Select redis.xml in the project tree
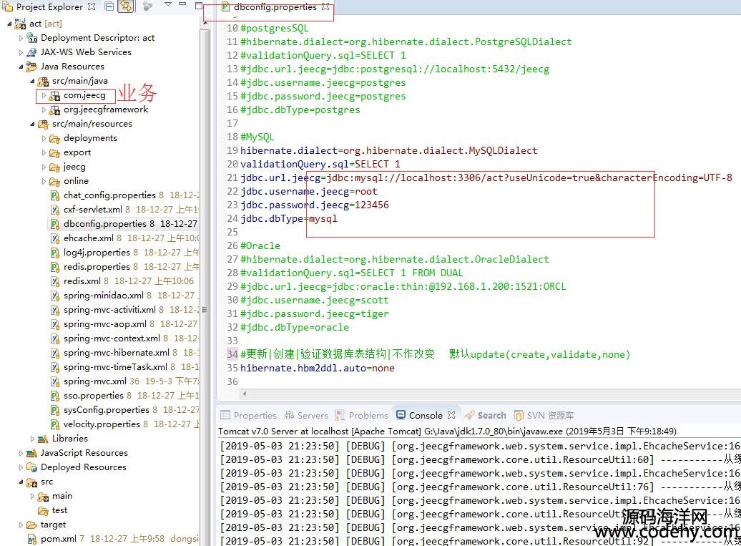 (x=82, y=281)
